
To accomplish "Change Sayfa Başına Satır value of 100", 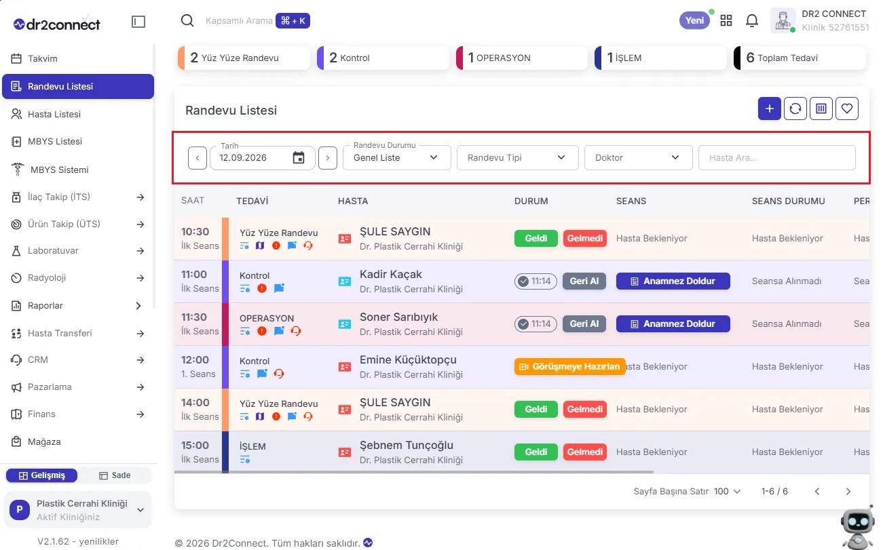I will [728, 491].
